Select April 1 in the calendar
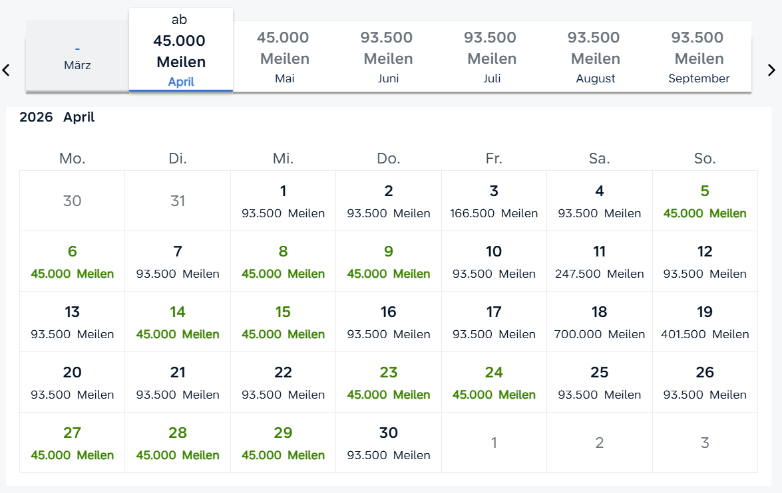Image resolution: width=782 pixels, height=493 pixels. (283, 201)
